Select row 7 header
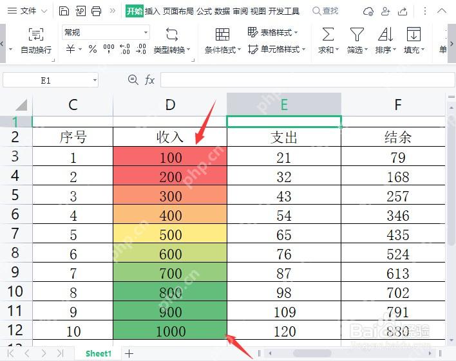This screenshot has height=361, width=456. (x=15, y=234)
